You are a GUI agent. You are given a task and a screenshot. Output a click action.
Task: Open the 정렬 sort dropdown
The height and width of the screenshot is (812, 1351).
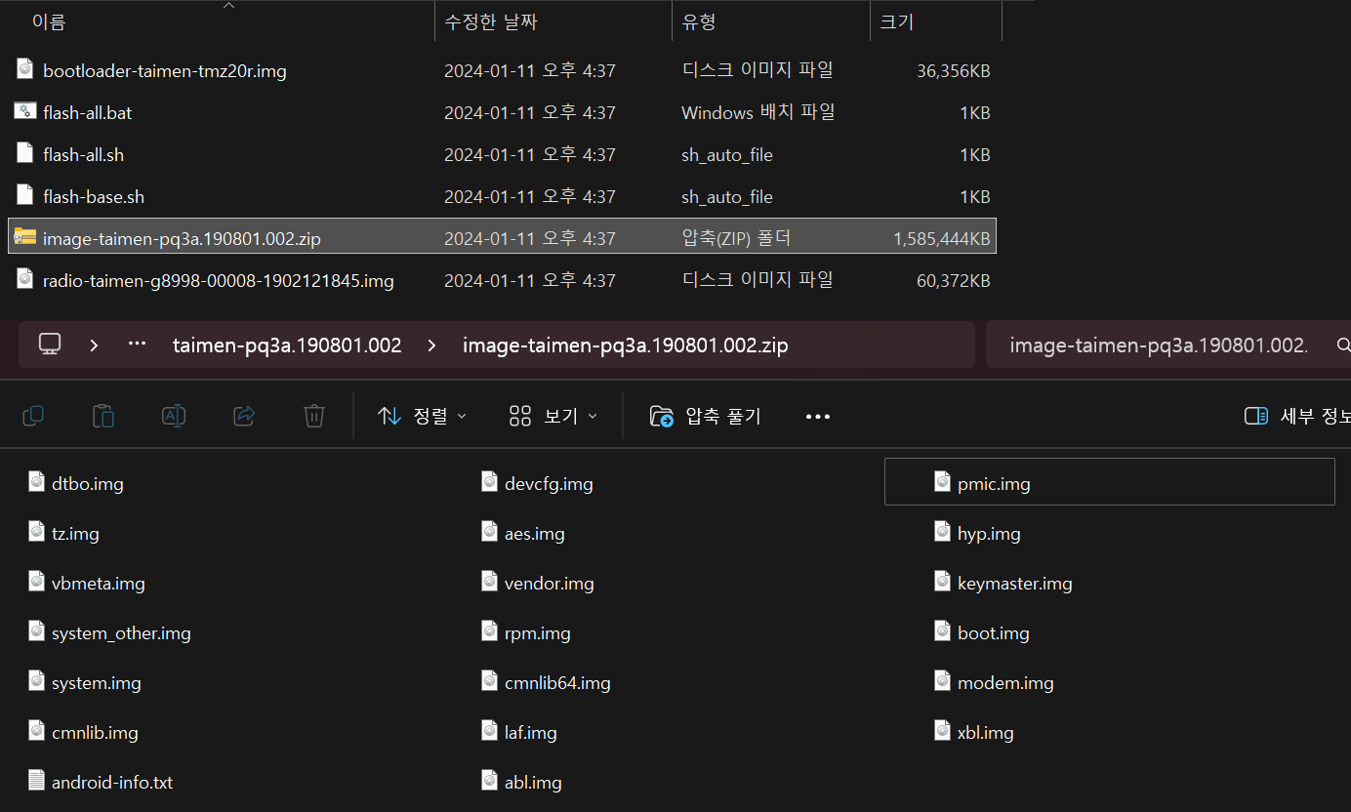[x=422, y=416]
